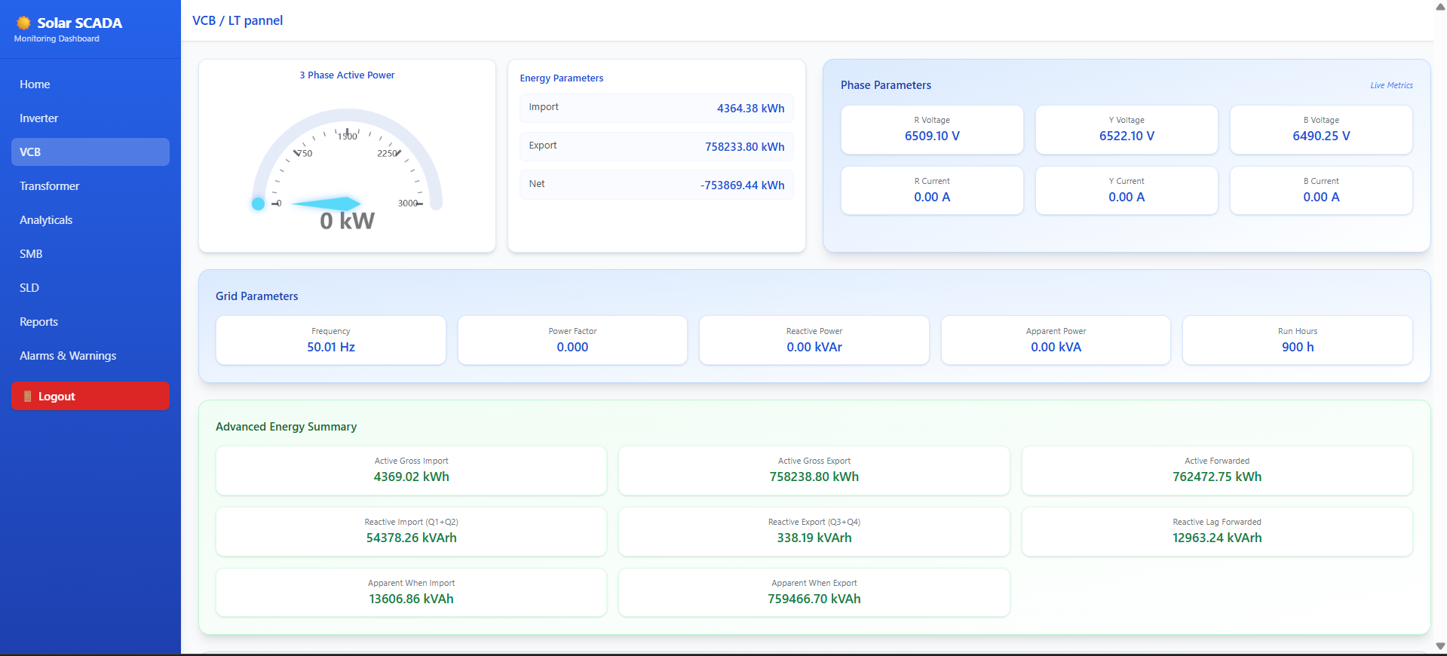Click the scrollbar down arrow
The image size is (1447, 656).
click(x=1440, y=646)
